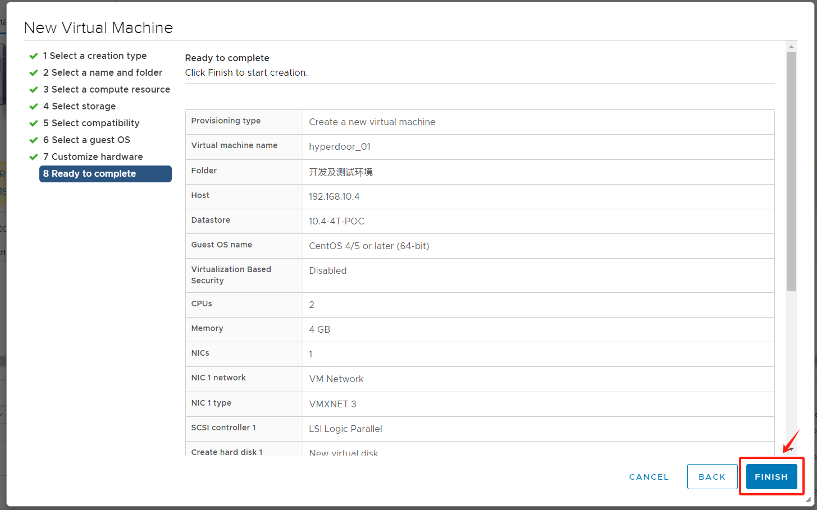This screenshot has height=510, width=817.
Task: Click the 'Ready to complete' heading
Action: [x=227, y=58]
